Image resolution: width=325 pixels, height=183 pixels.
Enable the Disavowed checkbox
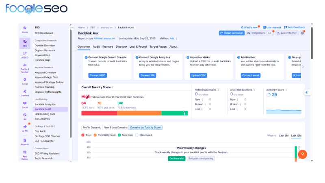[x=137, y=135]
